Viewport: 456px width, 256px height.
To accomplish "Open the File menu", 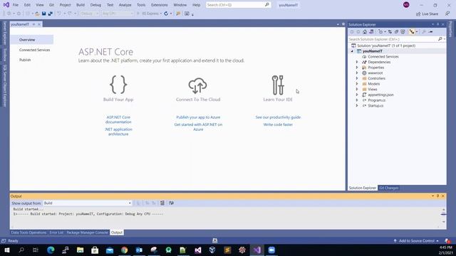I will tap(16, 5).
